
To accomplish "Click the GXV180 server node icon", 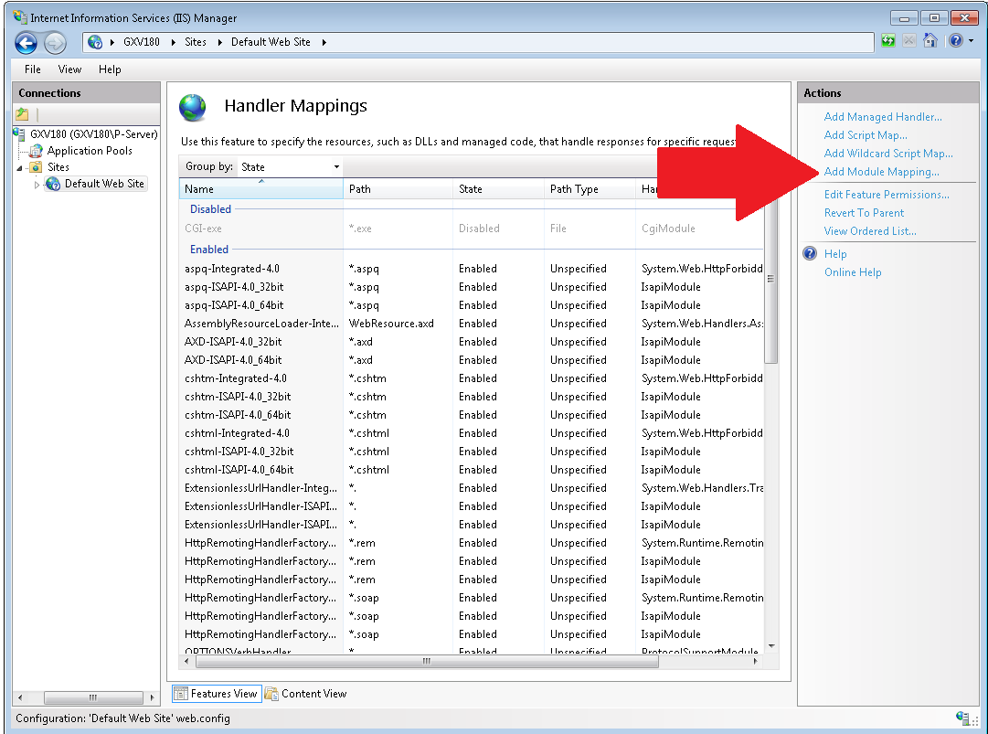I will point(20,133).
